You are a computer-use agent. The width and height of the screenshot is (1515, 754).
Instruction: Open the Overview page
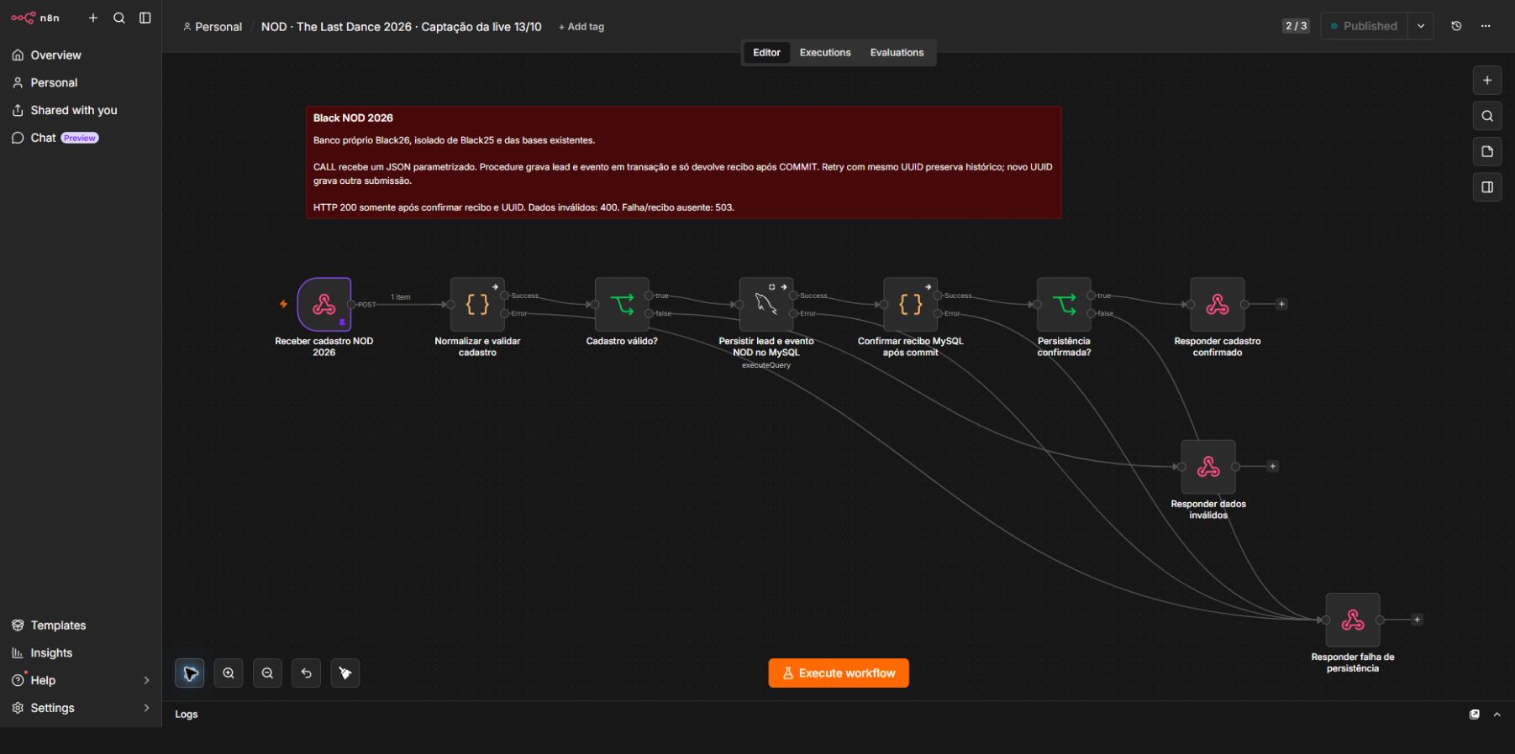(81, 55)
